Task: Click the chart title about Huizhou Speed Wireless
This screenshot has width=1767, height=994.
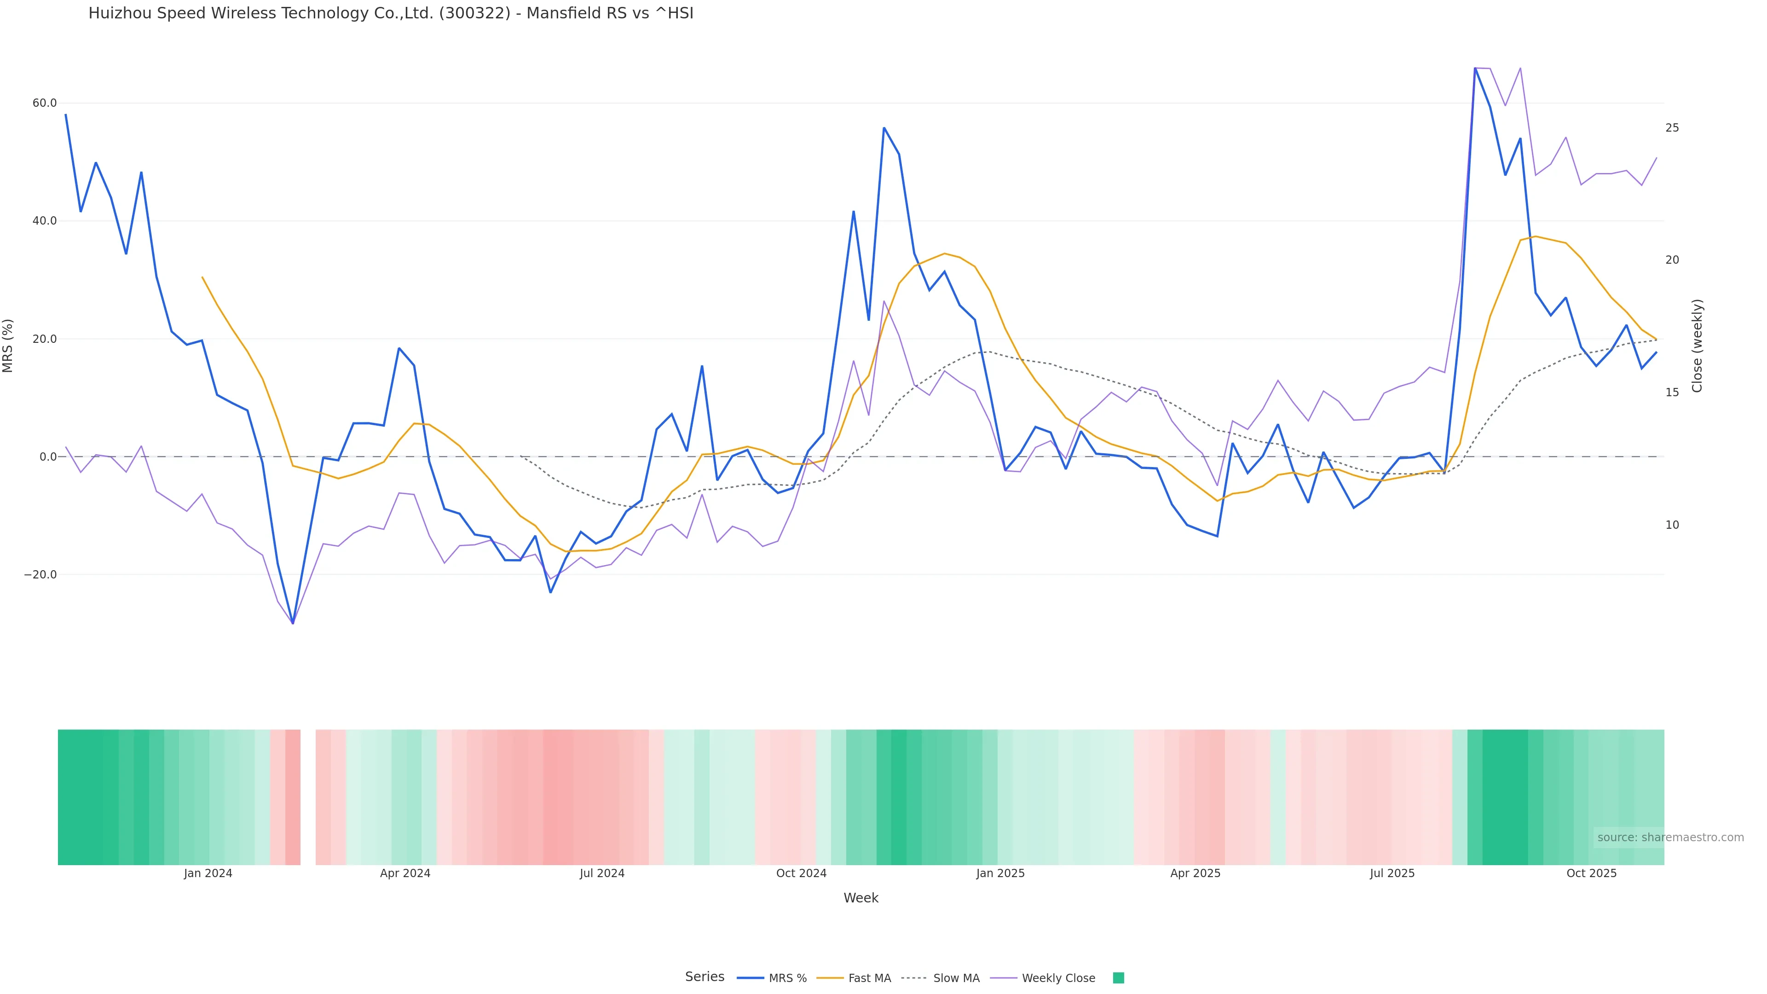Action: (390, 13)
